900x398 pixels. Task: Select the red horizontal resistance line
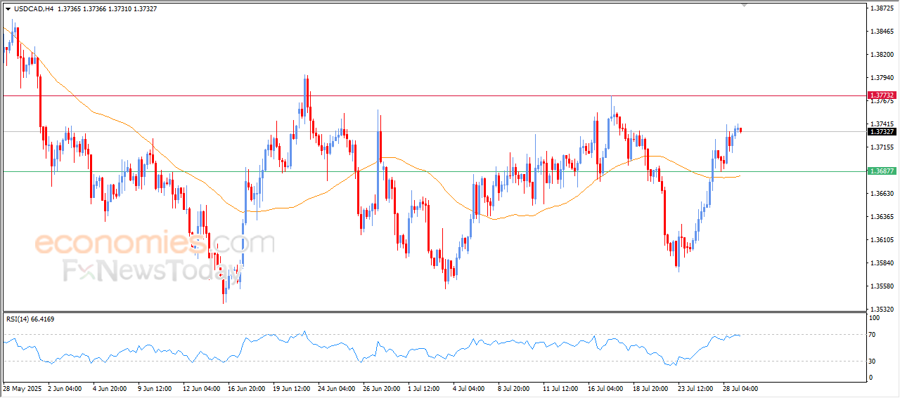coord(434,95)
